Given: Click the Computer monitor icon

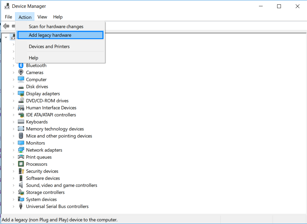Looking at the screenshot, I should [x=21, y=79].
